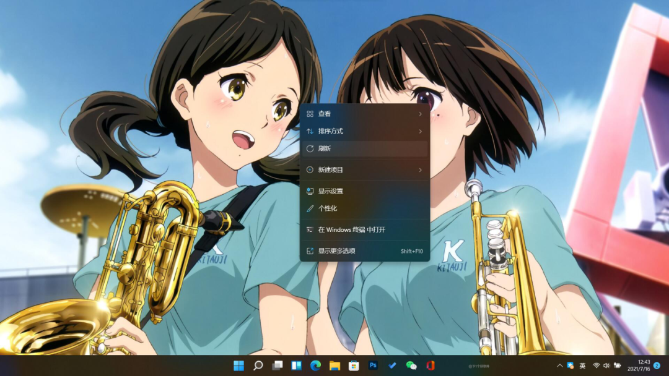Screen dimensions: 669x376
Task: Click 刷新 (Refresh) in the context menu
Action: click(x=365, y=148)
